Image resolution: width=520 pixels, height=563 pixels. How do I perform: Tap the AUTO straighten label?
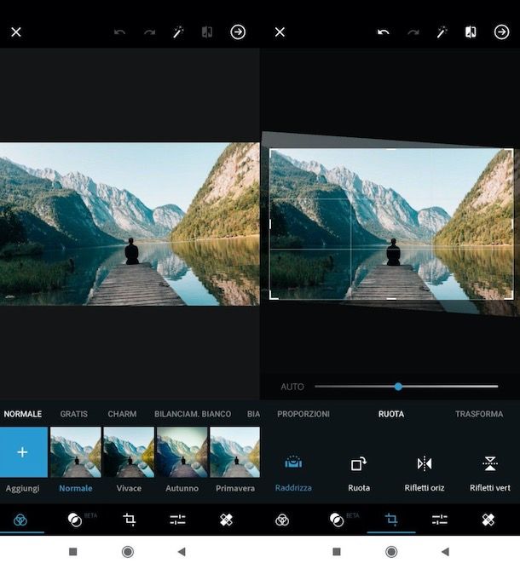(x=292, y=387)
